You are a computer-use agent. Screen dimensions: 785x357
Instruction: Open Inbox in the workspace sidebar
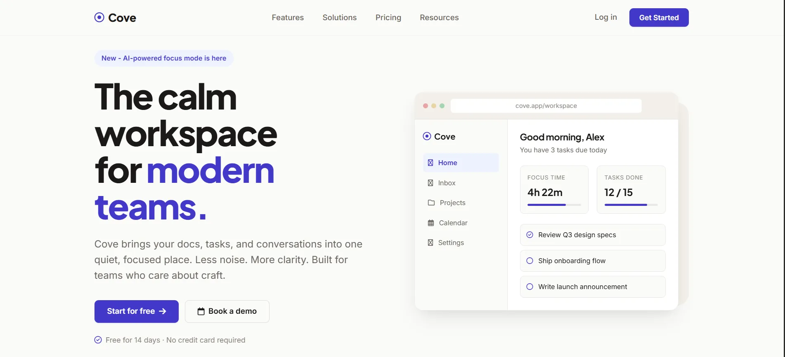(x=461, y=183)
